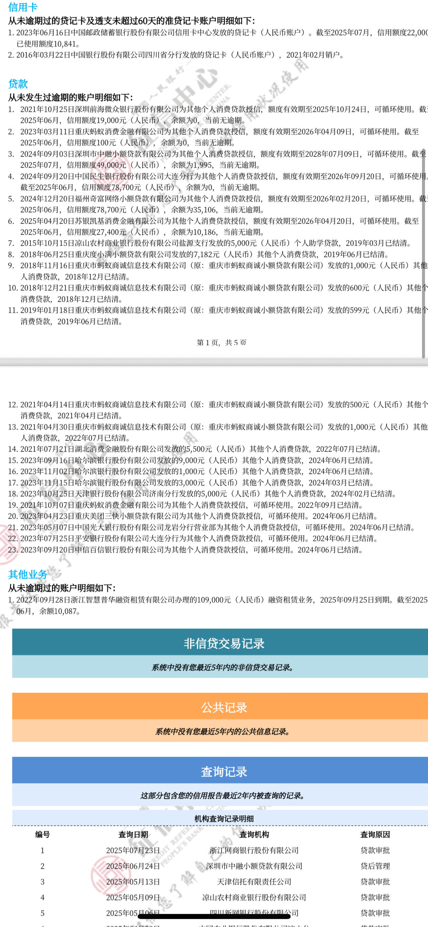Click the 深圳前海微众银行 loan entry

tap(218, 114)
